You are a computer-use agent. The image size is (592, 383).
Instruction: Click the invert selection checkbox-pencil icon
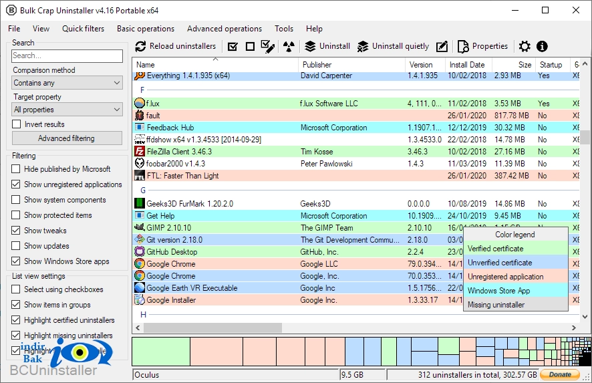[x=268, y=47]
